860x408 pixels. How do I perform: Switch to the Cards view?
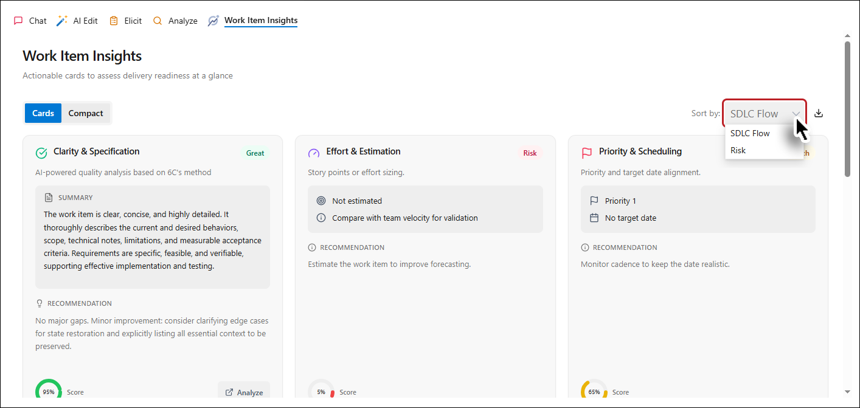pos(43,113)
